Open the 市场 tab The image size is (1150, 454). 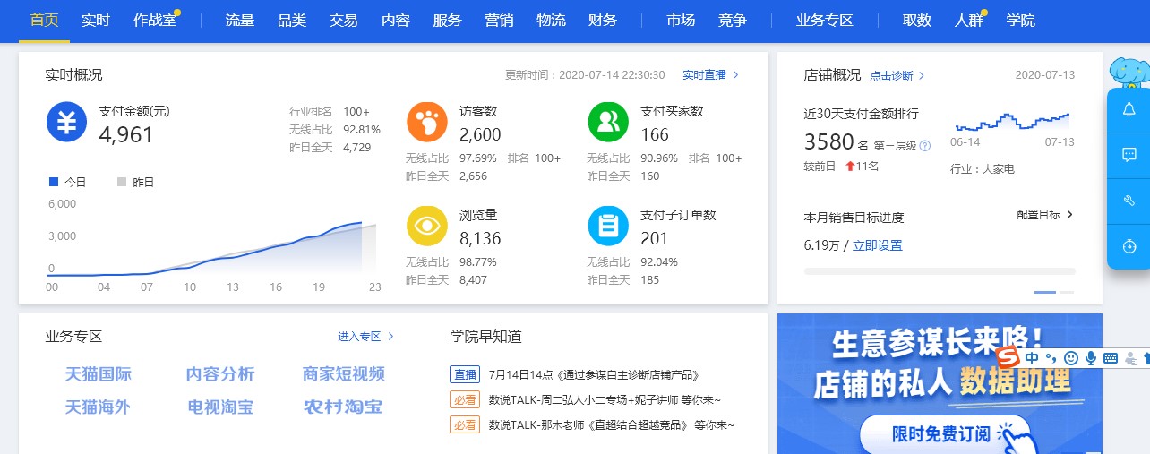pyautogui.click(x=681, y=20)
